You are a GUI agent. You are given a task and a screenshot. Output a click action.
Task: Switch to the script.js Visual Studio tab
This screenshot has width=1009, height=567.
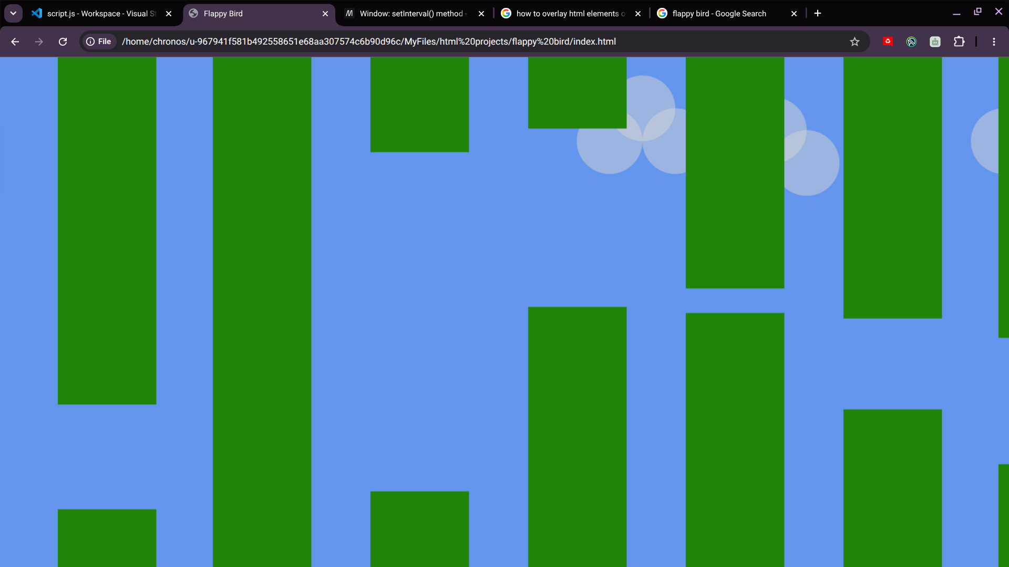102,14
